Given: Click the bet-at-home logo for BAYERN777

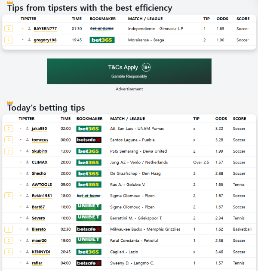Looking at the screenshot, I should click(x=101, y=29).
